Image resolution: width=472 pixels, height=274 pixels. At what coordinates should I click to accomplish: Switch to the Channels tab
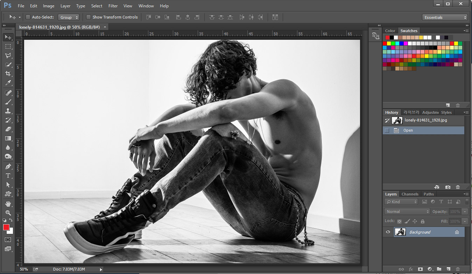(x=410, y=194)
